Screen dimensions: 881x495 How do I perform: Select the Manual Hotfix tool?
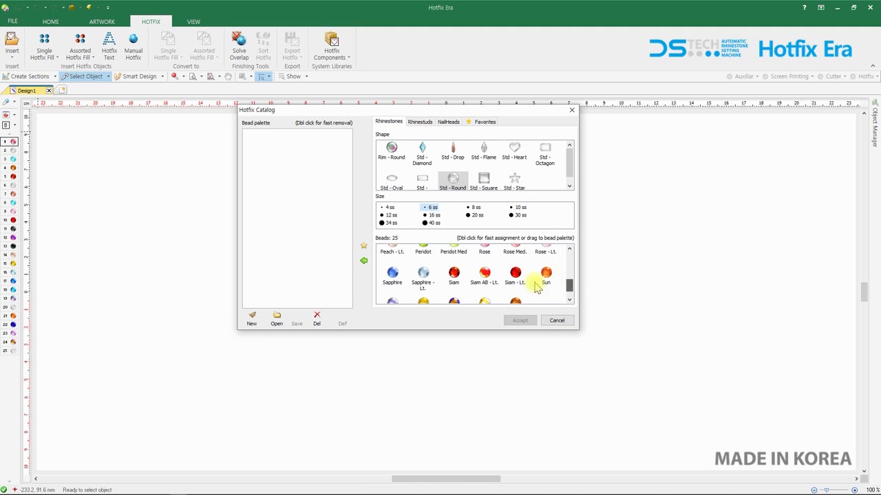pos(133,46)
